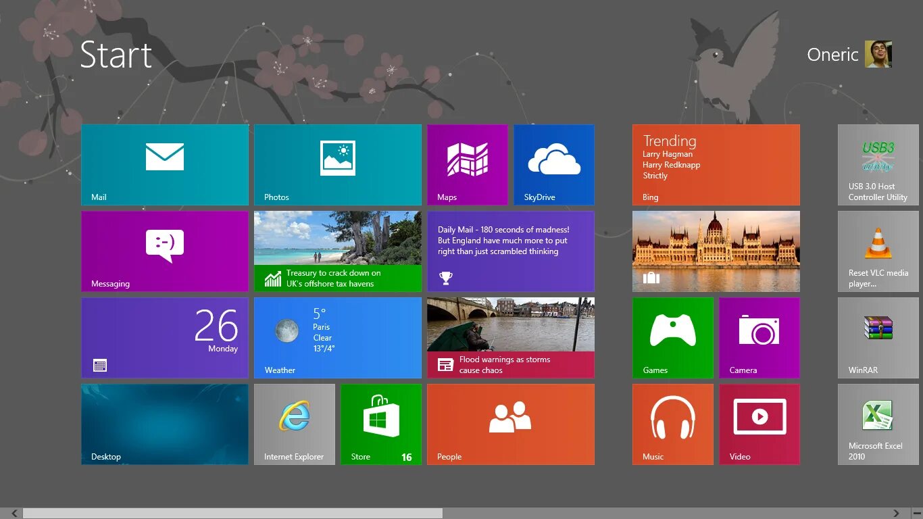This screenshot has width=923, height=519.
Task: Open the beach photo on the finance tile
Action: pos(338,238)
